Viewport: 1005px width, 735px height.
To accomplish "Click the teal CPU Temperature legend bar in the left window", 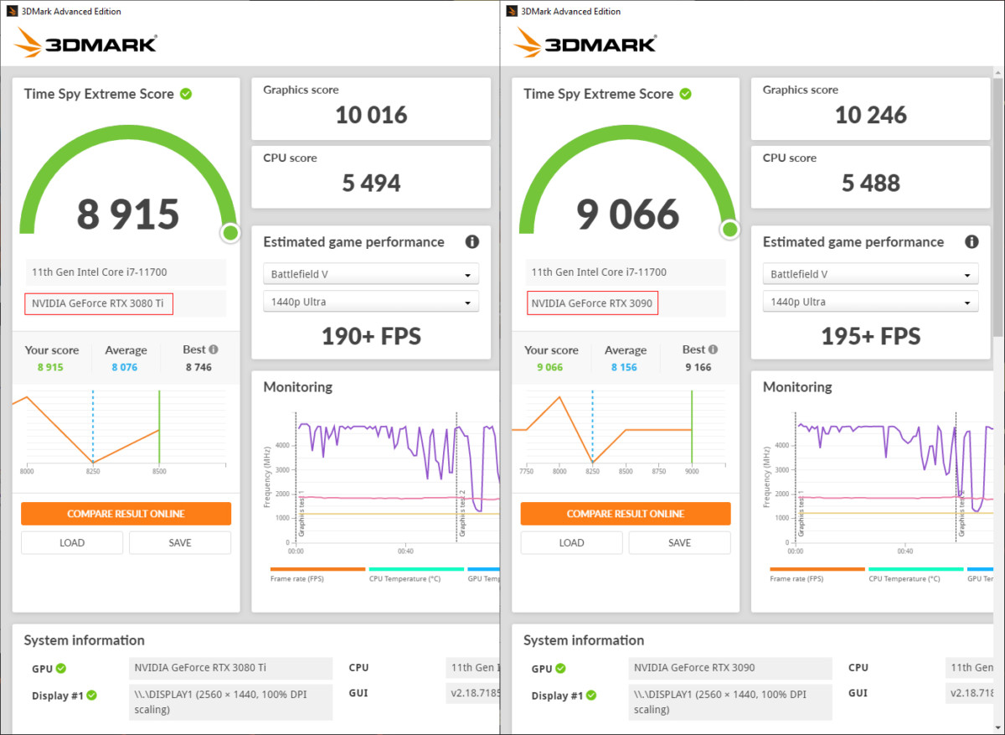I will (416, 569).
